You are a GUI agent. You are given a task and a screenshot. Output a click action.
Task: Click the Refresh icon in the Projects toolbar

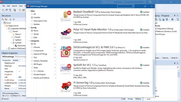pos(160,20)
